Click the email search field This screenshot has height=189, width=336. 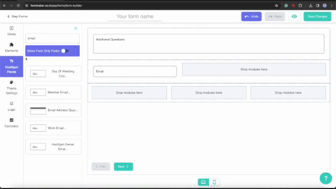tap(52, 38)
